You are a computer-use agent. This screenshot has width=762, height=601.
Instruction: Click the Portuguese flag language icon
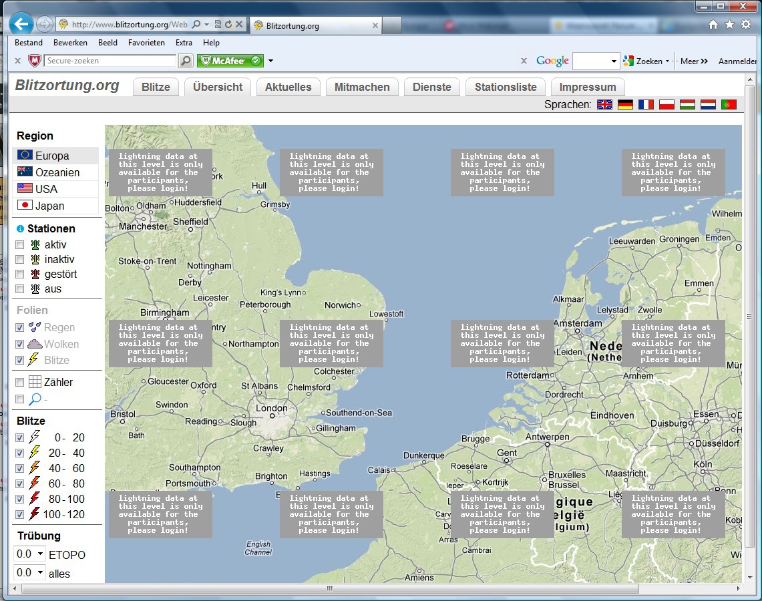[729, 104]
